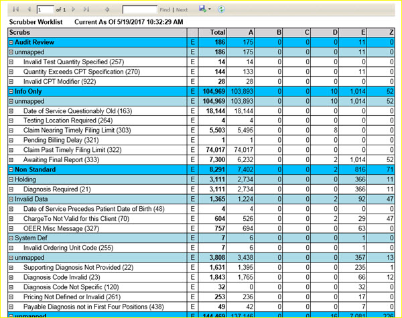Click the previous page arrow
Image resolution: width=402 pixels, height=318 pixels.
click(27, 10)
